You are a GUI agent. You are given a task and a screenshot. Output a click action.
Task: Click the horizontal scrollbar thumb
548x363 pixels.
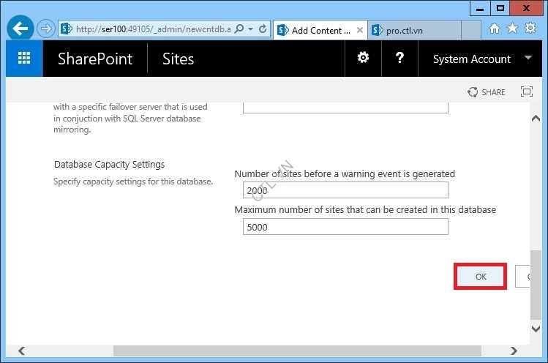tap(298, 351)
